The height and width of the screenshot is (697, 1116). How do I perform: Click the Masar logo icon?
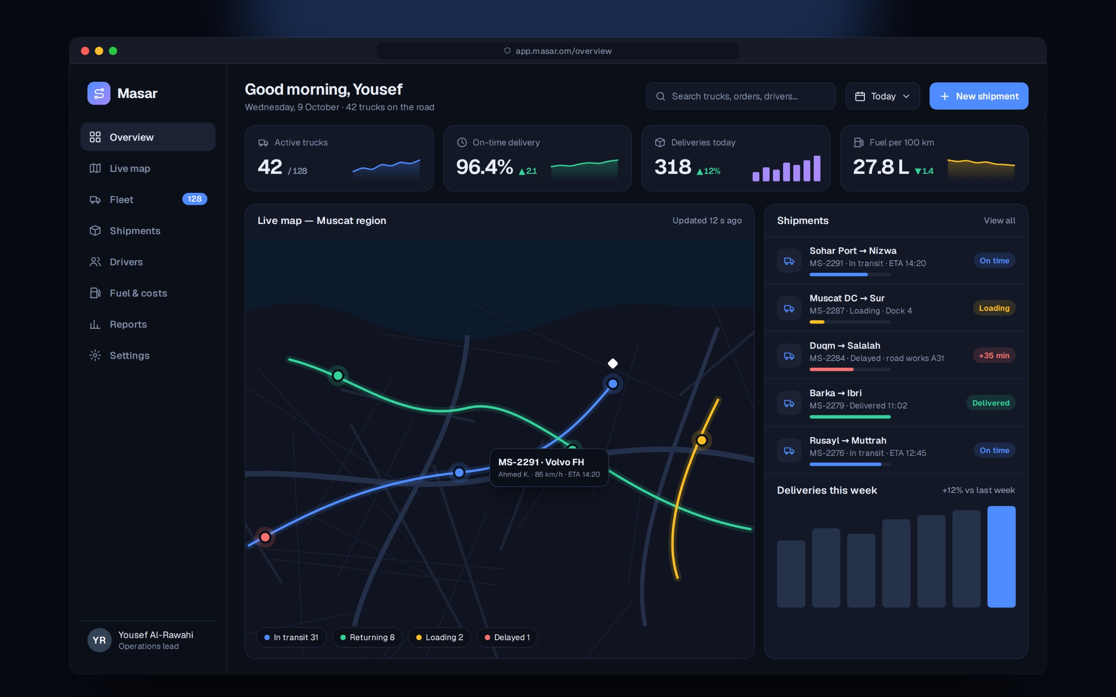99,93
